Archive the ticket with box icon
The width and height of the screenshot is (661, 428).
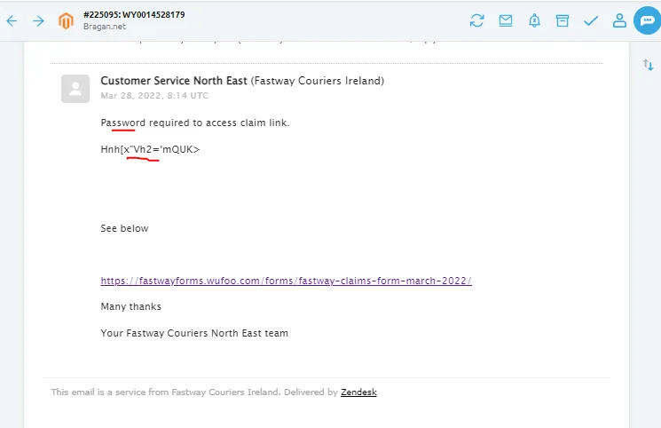tap(563, 20)
